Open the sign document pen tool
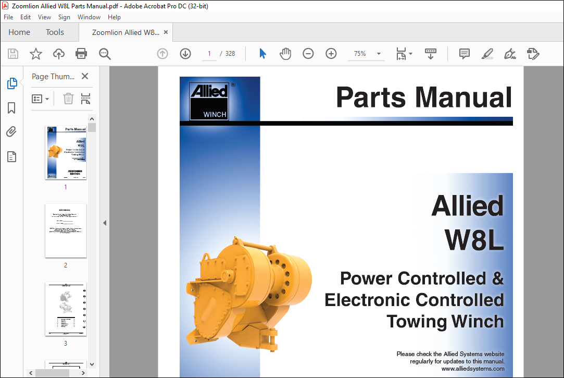This screenshot has height=378, width=564. click(x=510, y=54)
